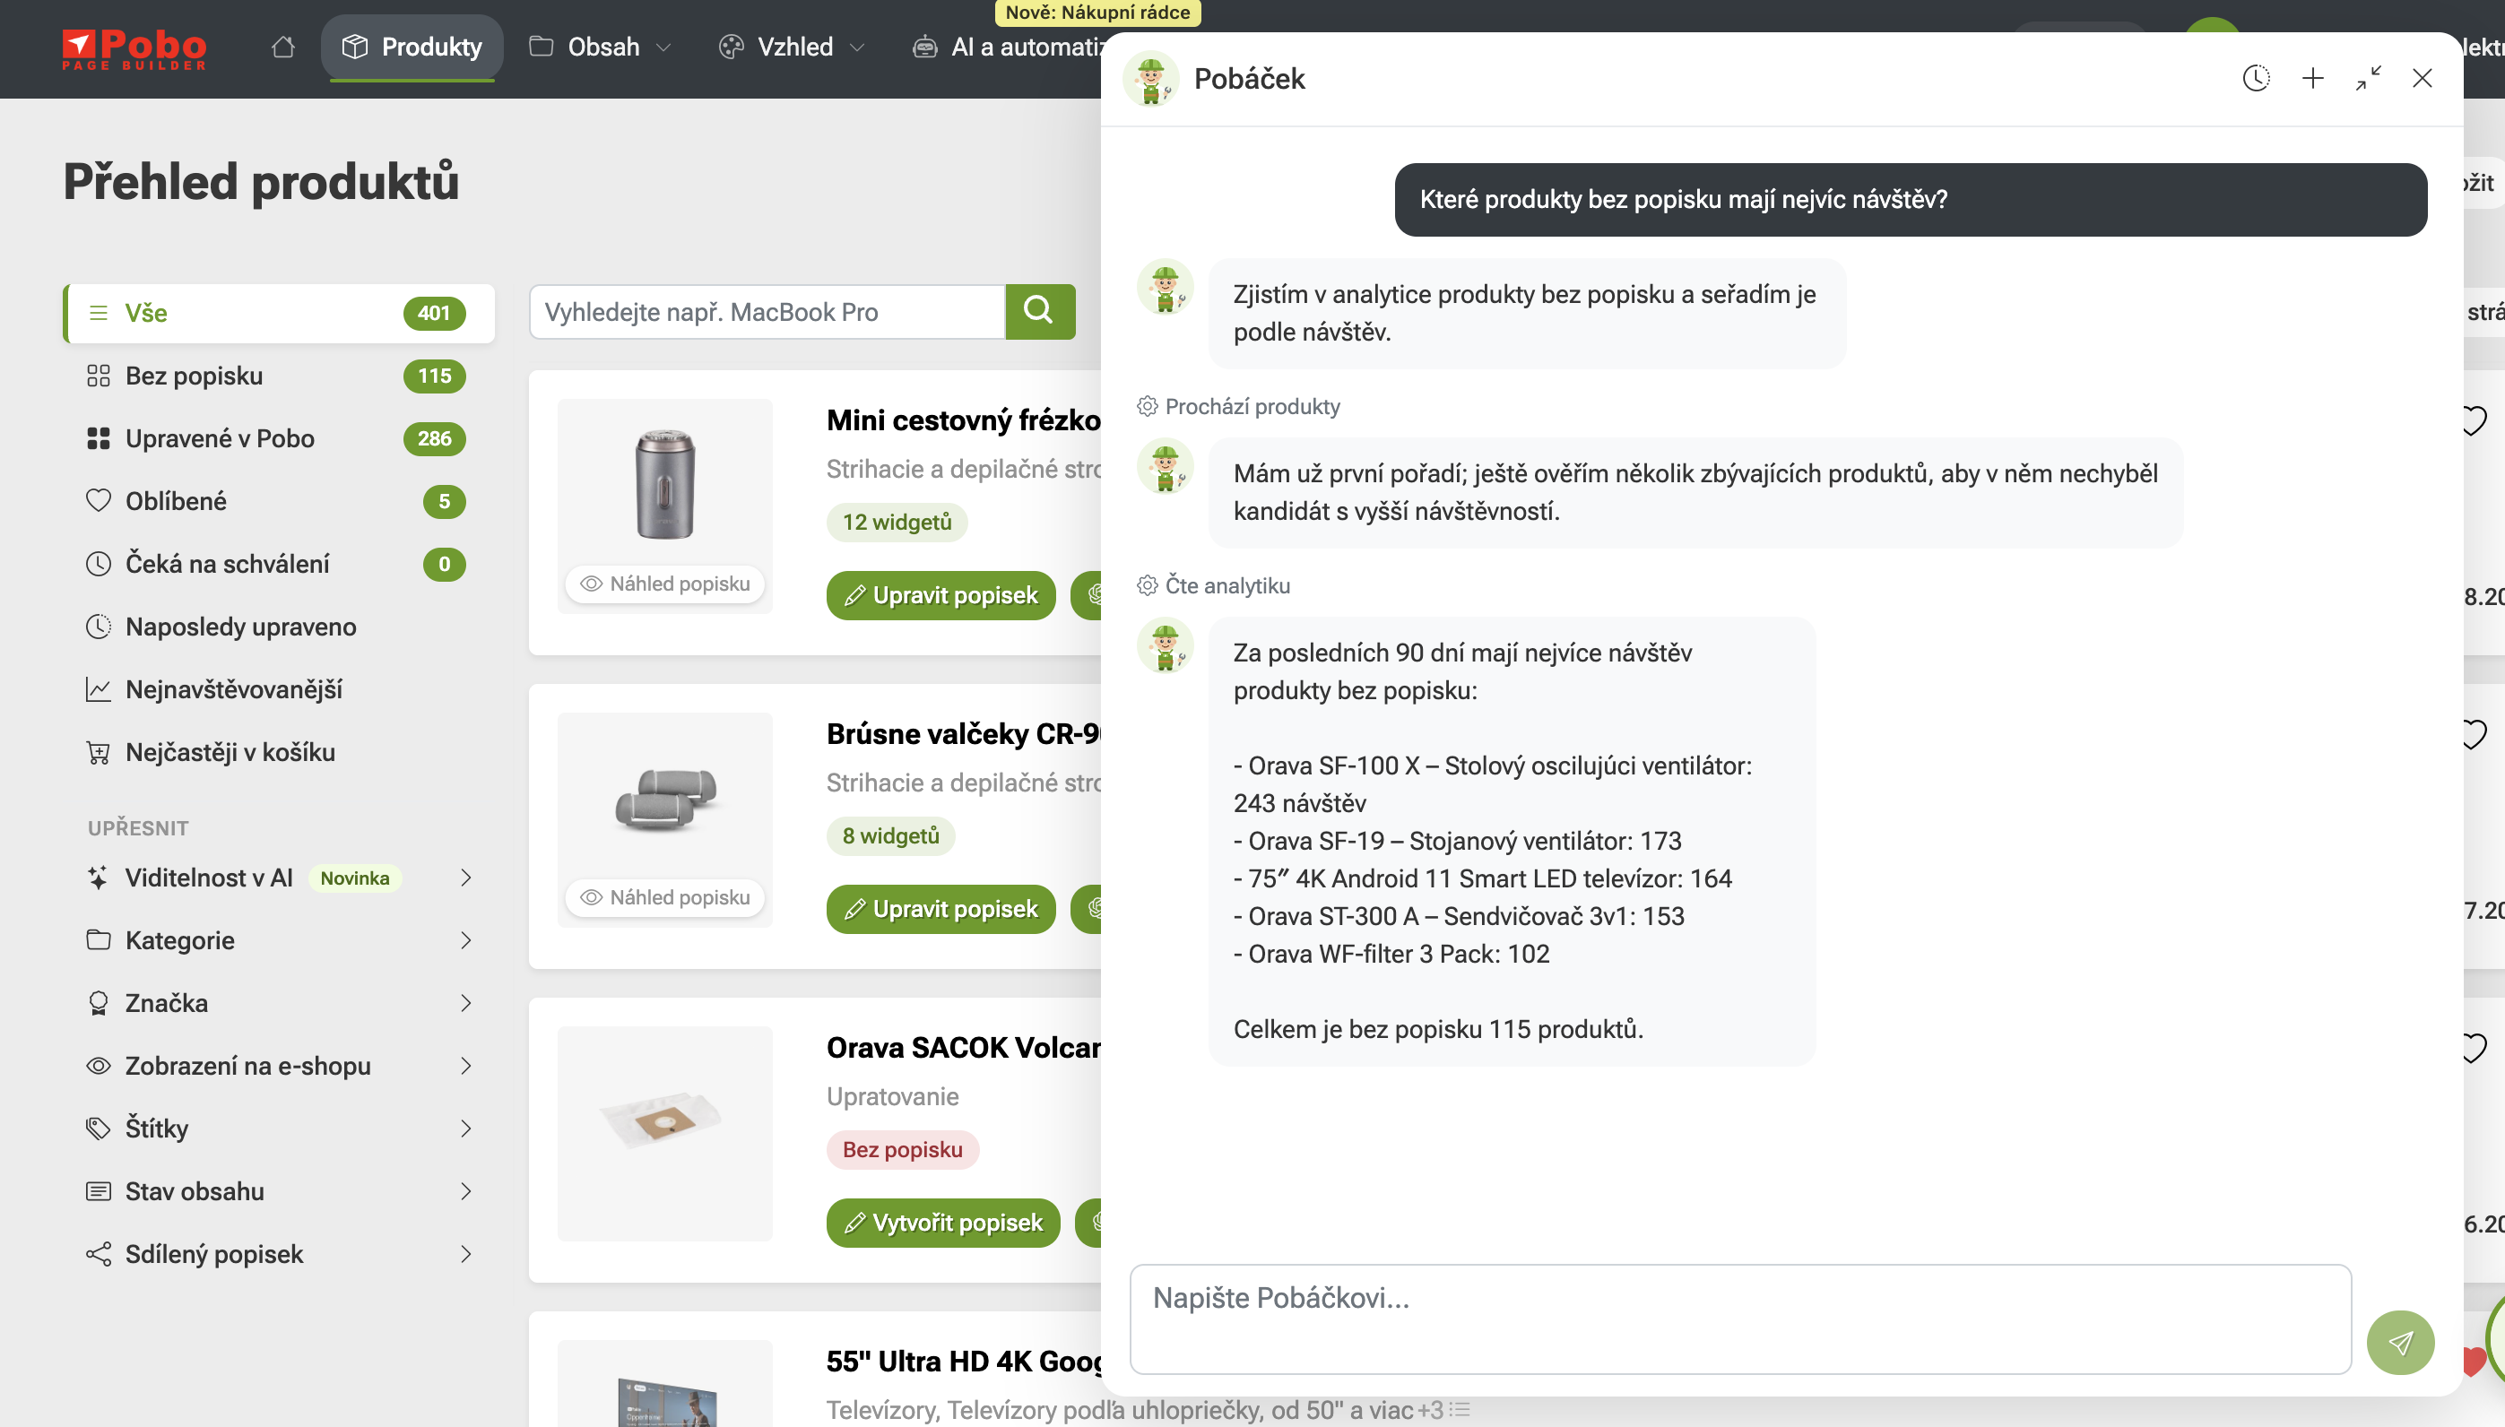This screenshot has height=1427, width=2505.
Task: Expand Viditelnost v AI filter
Action: (278, 878)
